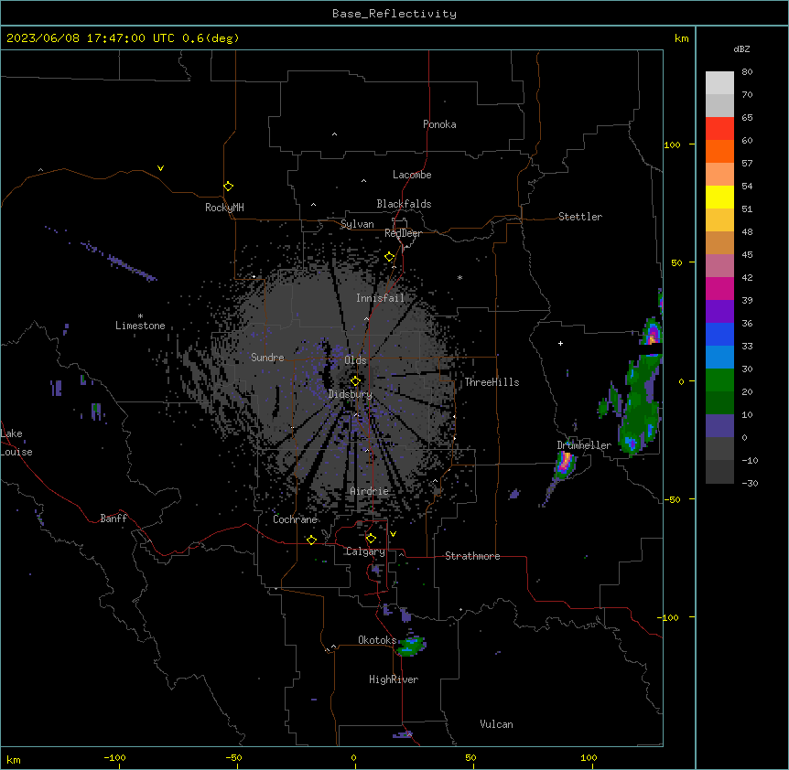
Task: Click the Stettler city label
Action: point(580,217)
